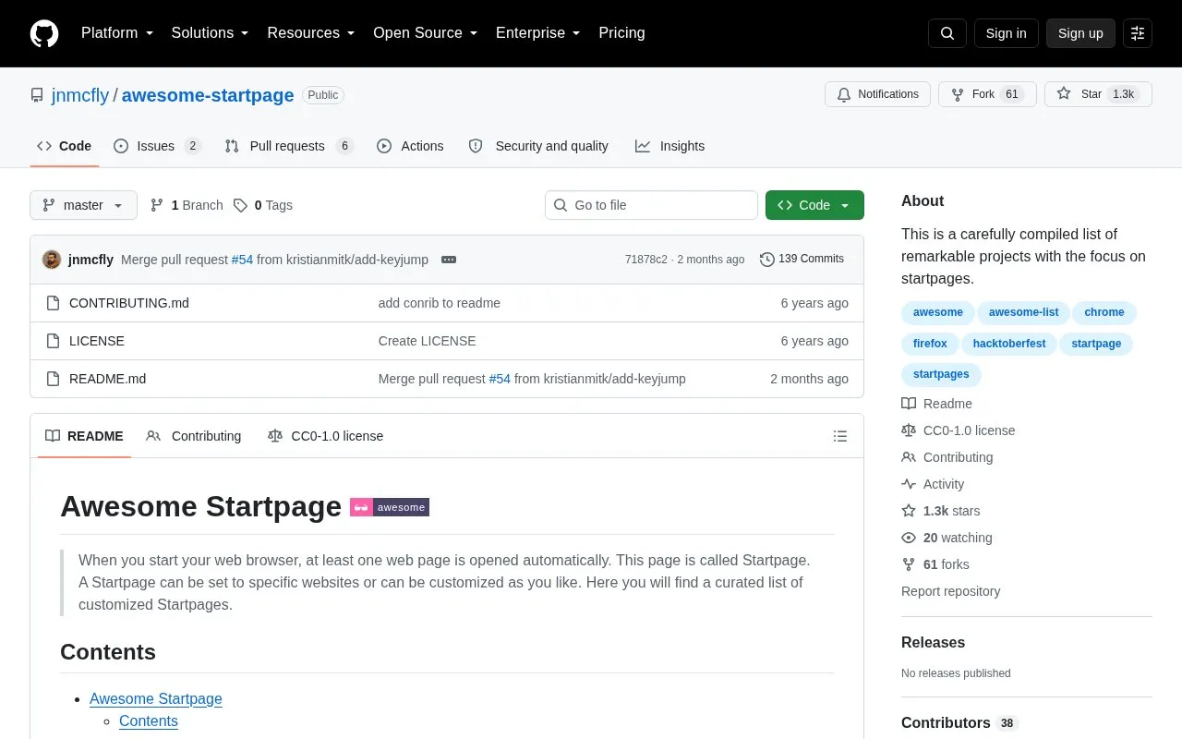This screenshot has height=739, width=1182.
Task: Open the README.md file
Action: 107,379
